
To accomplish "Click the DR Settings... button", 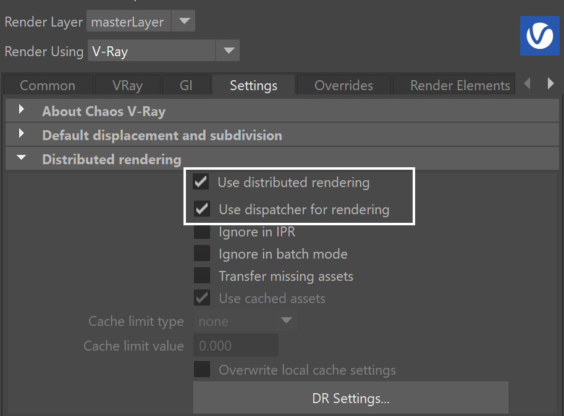I will click(351, 397).
